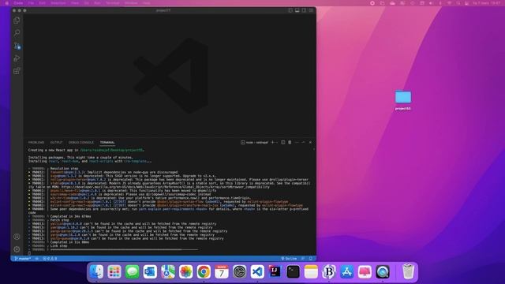Open Spotlight search in the menu bar

(458, 3)
